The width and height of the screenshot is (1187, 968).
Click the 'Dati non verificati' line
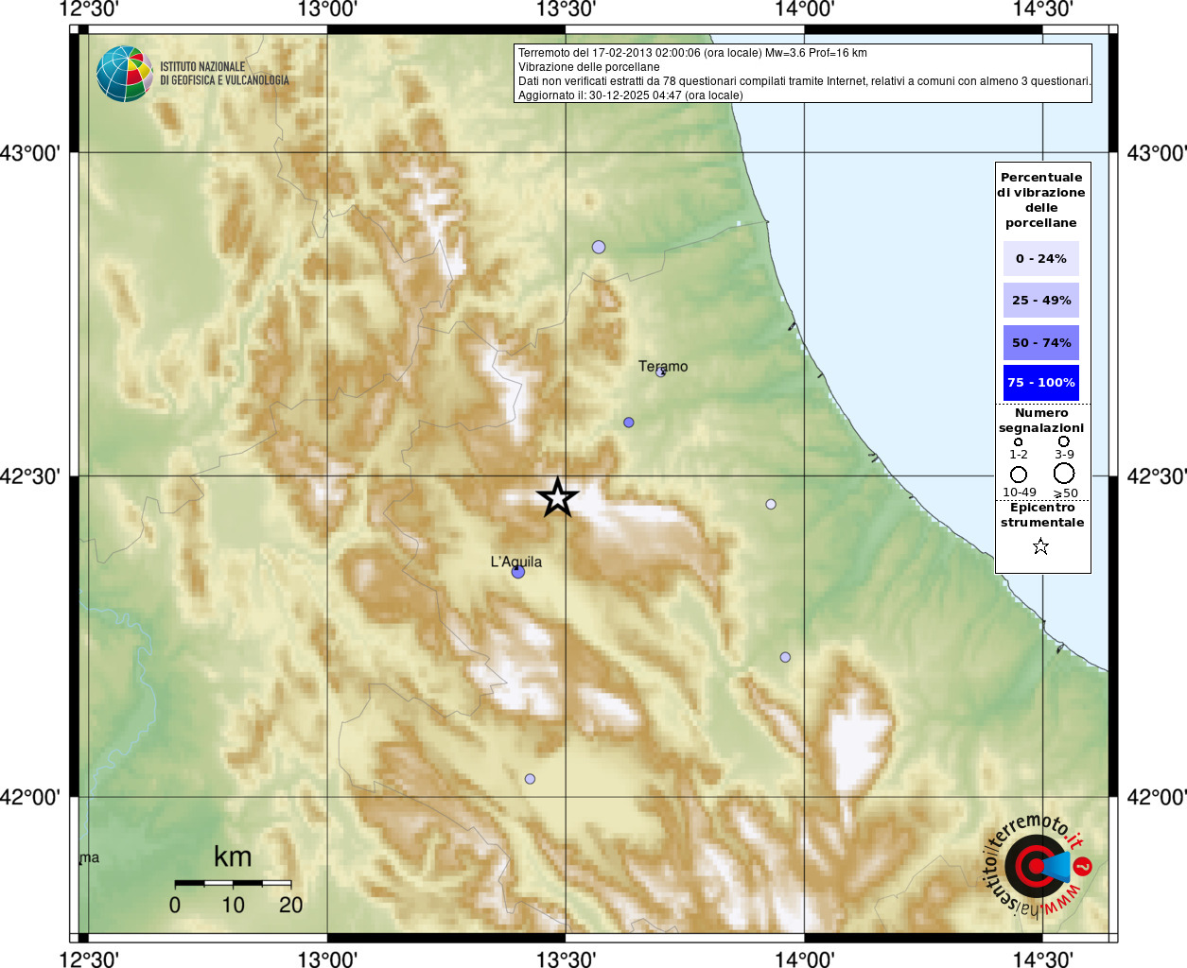click(805, 81)
